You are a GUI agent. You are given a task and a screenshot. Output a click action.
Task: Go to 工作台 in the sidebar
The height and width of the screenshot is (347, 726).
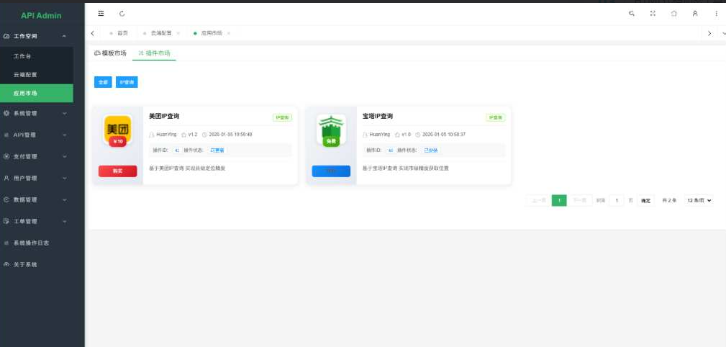[x=37, y=56]
